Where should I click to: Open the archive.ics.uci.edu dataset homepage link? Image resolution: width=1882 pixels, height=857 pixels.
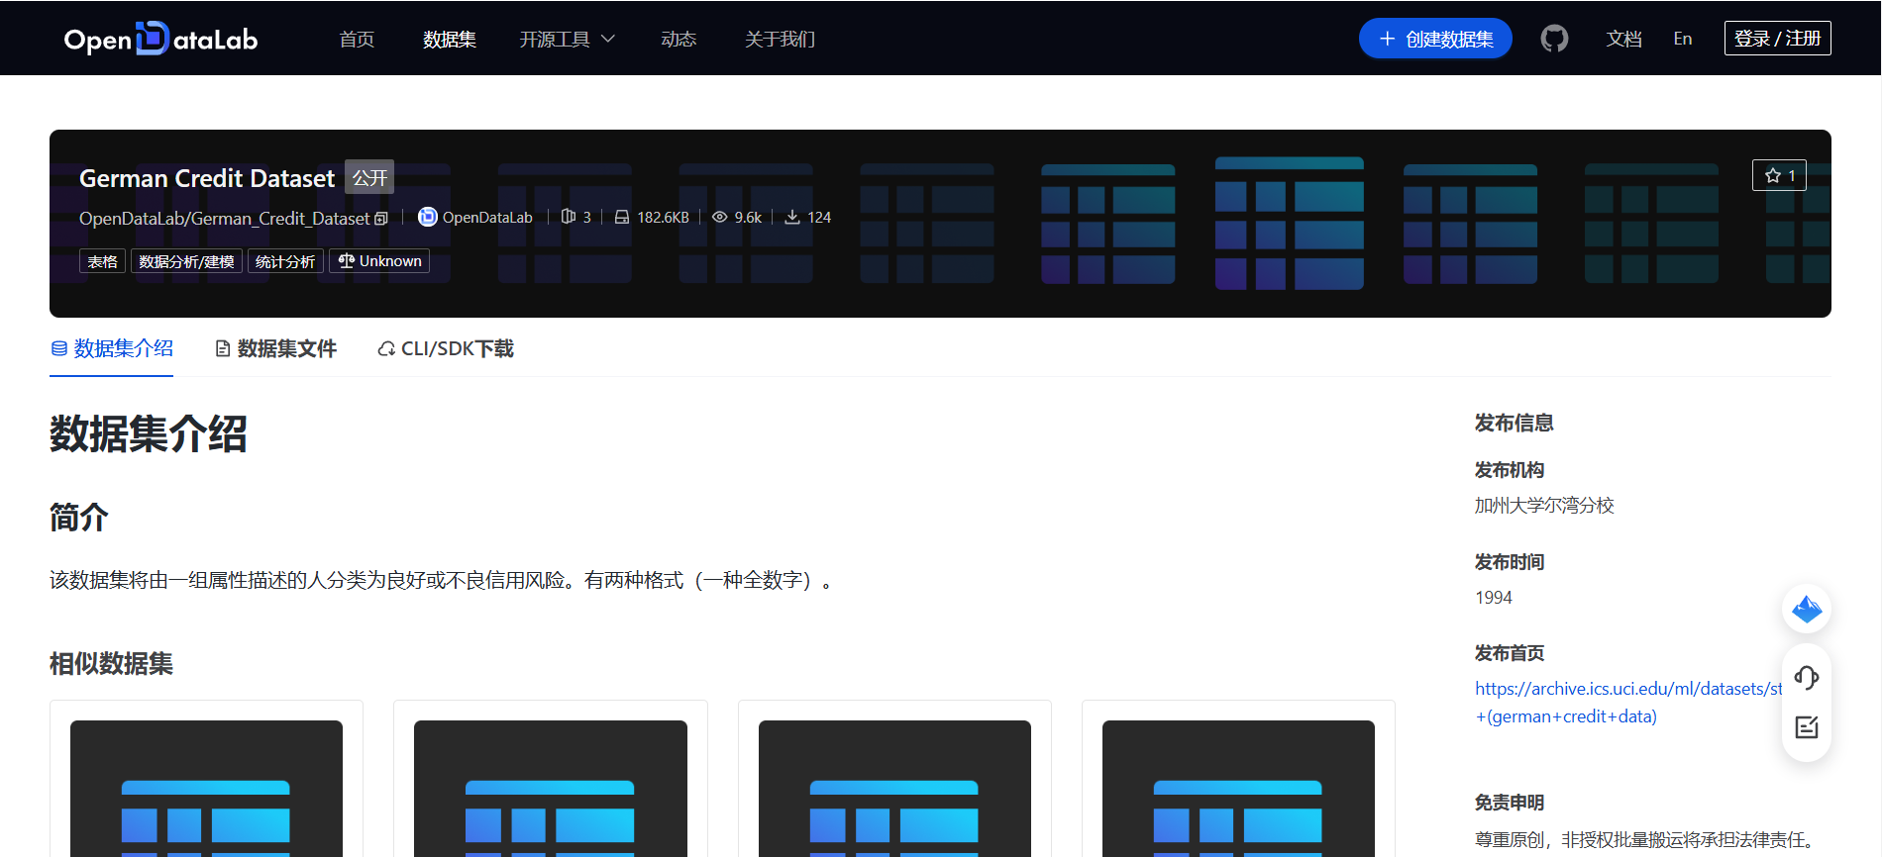pyautogui.click(x=1627, y=702)
